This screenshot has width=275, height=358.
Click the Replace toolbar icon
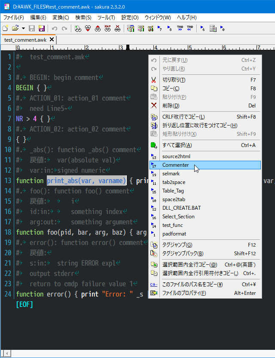[107, 28]
